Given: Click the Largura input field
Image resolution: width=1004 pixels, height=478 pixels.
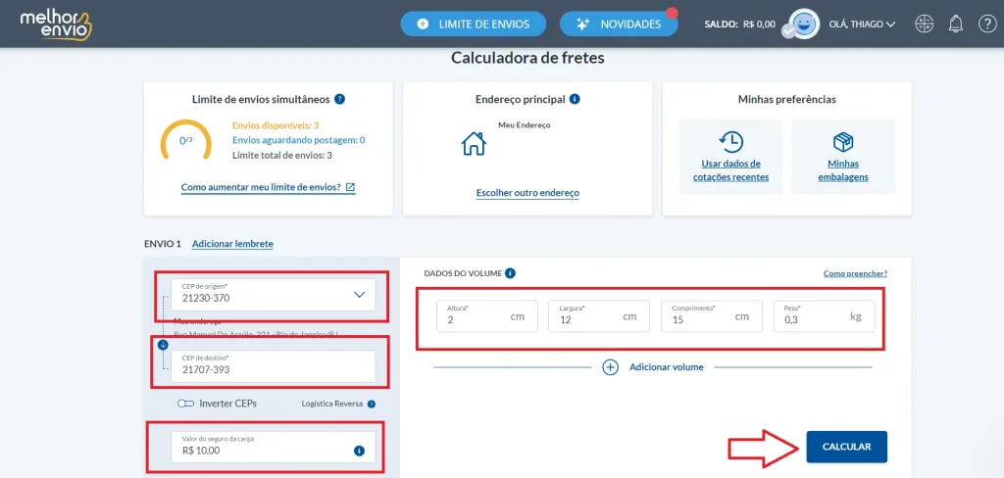Looking at the screenshot, I should [x=599, y=316].
